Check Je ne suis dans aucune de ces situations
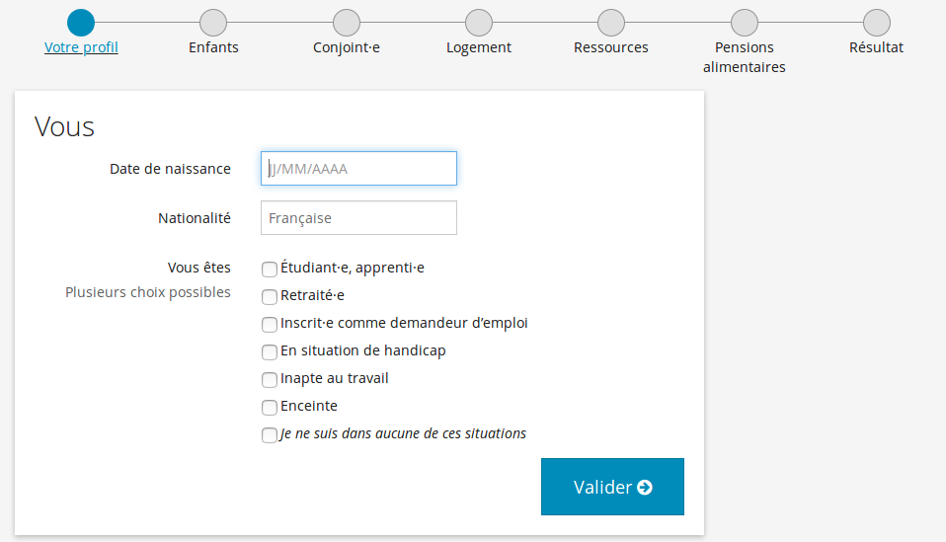Image resolution: width=946 pixels, height=542 pixels. (x=270, y=434)
